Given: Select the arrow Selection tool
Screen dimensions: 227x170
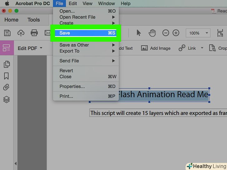Looking at the screenshot, I should [138, 33].
